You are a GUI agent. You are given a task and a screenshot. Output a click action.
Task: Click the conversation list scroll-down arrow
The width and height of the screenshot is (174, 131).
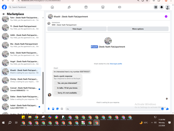tap(43, 113)
